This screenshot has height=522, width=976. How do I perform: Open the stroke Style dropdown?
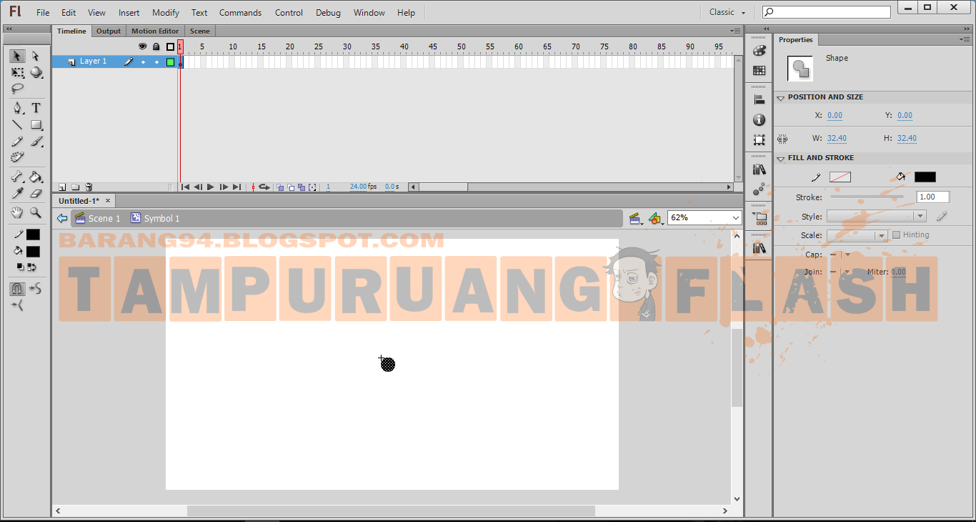pyautogui.click(x=877, y=217)
